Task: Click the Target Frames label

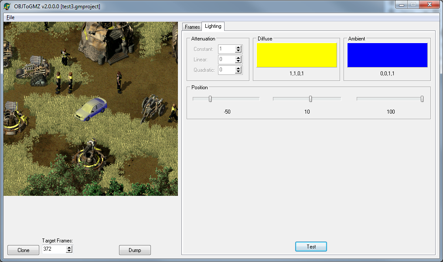Action: (58, 241)
